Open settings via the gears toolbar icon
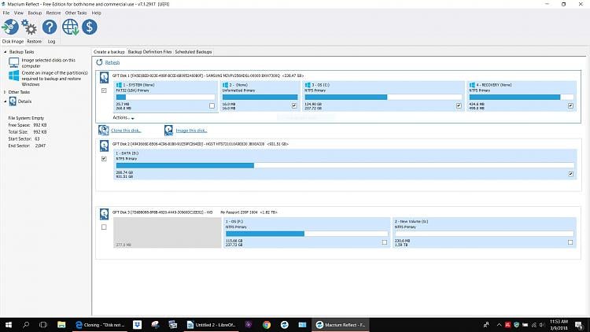Screen dimensions: 590x332 click(x=29, y=27)
